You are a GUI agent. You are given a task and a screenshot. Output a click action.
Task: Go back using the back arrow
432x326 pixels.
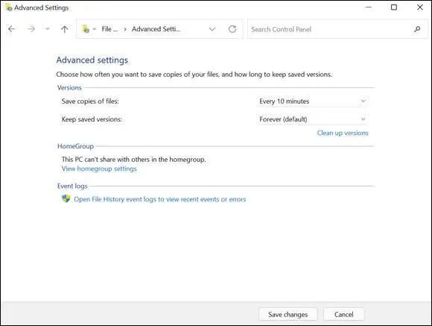(x=12, y=29)
